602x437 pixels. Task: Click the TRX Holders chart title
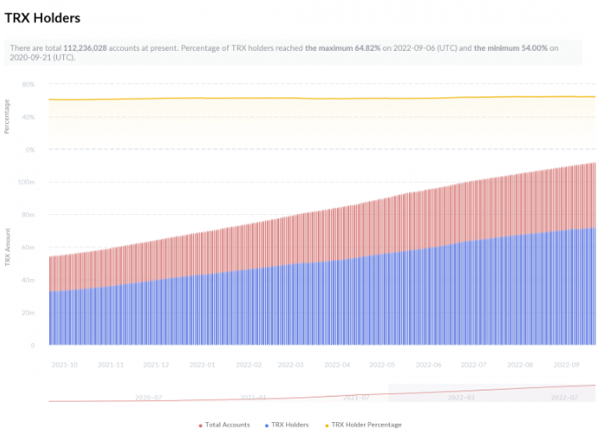coord(42,18)
